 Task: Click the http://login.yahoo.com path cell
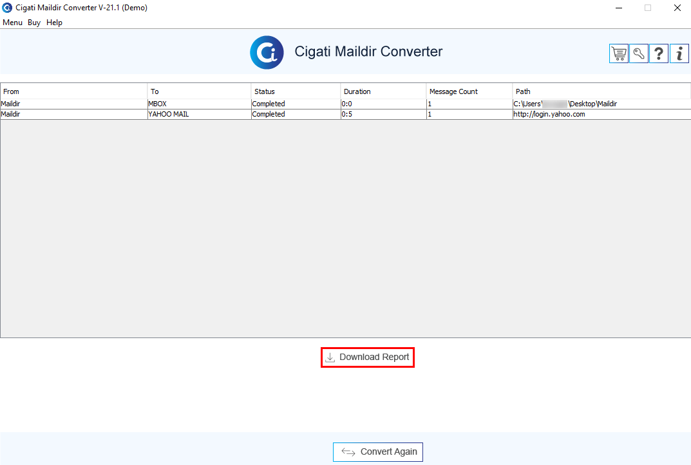click(x=601, y=114)
